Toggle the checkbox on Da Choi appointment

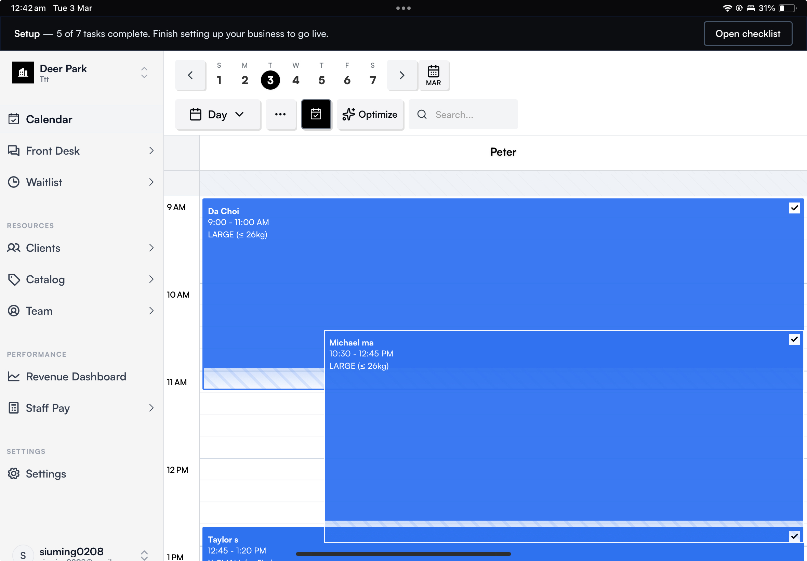point(795,208)
